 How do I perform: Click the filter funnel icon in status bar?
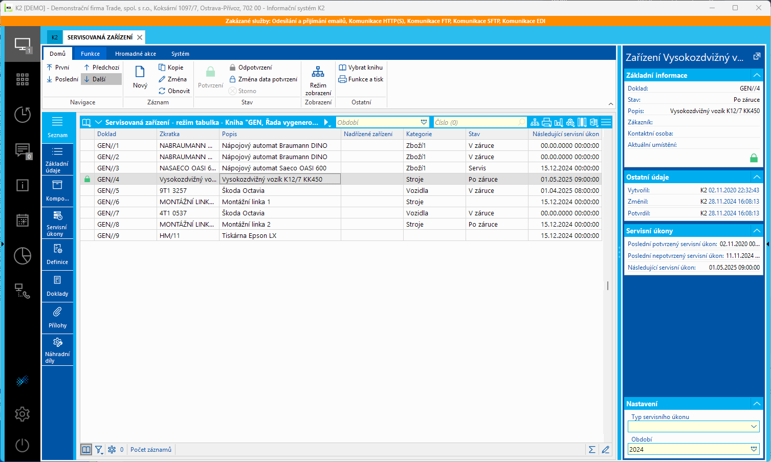(x=99, y=450)
